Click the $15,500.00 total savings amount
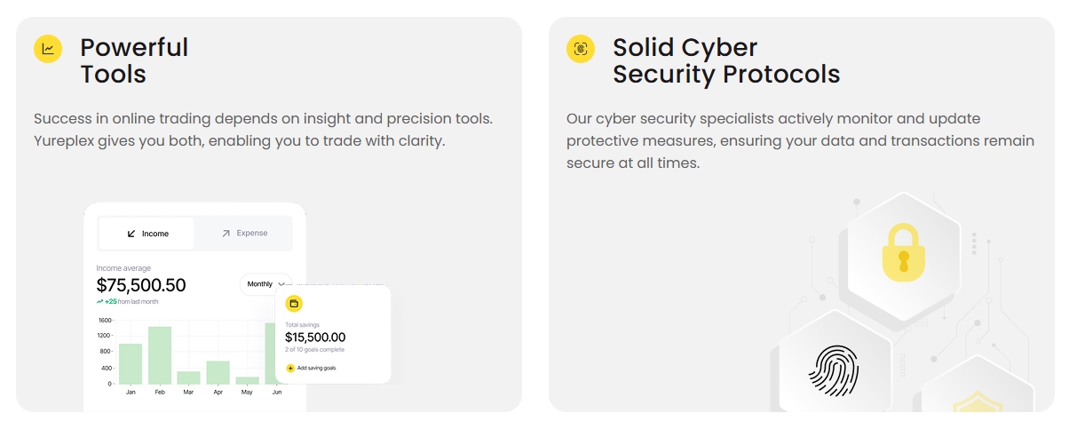Viewport: 1069px width, 429px height. tap(315, 338)
